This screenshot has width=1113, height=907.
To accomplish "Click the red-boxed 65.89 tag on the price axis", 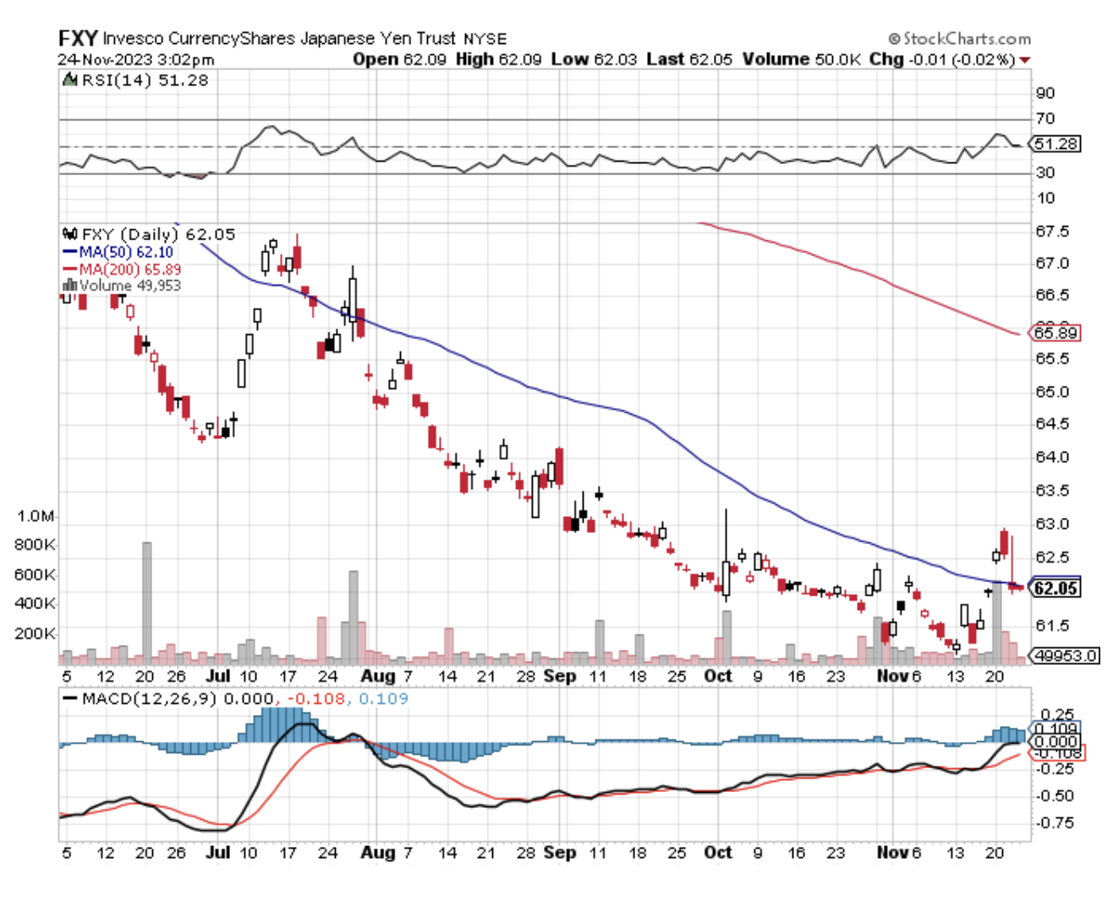I will [1057, 333].
